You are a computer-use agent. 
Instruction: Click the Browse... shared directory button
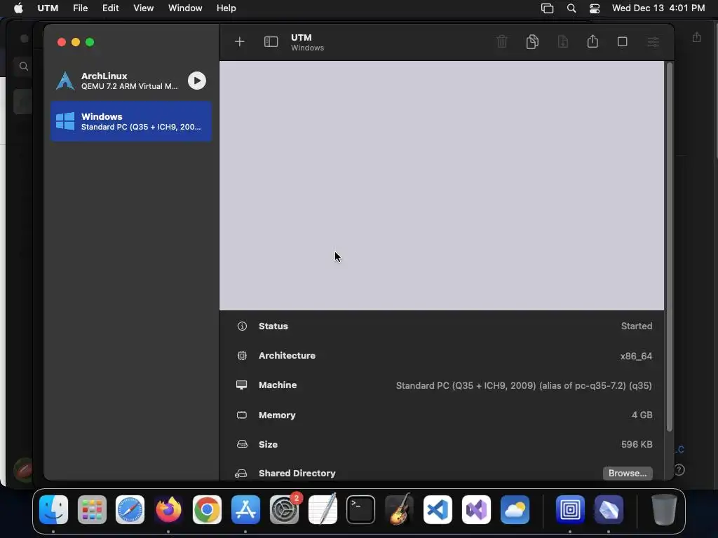tap(628, 473)
